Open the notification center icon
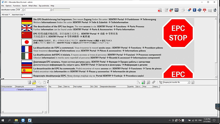 coord(214,120)
